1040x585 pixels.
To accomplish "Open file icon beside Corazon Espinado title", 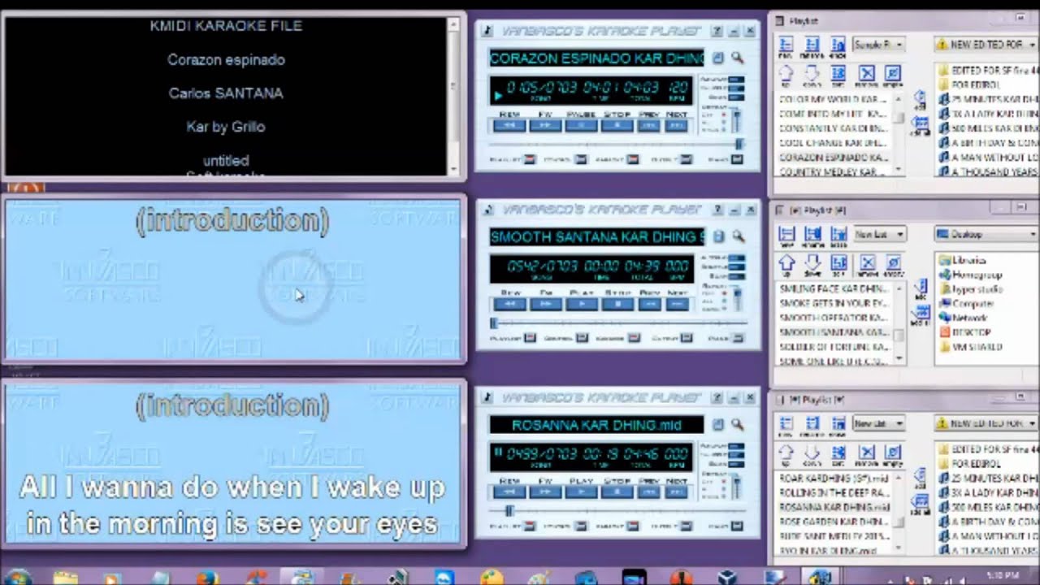I will [x=718, y=58].
